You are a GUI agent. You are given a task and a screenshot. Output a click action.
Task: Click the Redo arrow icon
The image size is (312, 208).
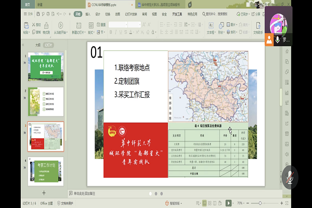coord(64,14)
